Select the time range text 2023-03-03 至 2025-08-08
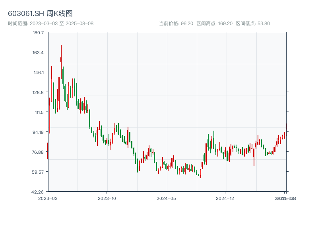This screenshot has height=239, width=318. pyautogui.click(x=62, y=24)
